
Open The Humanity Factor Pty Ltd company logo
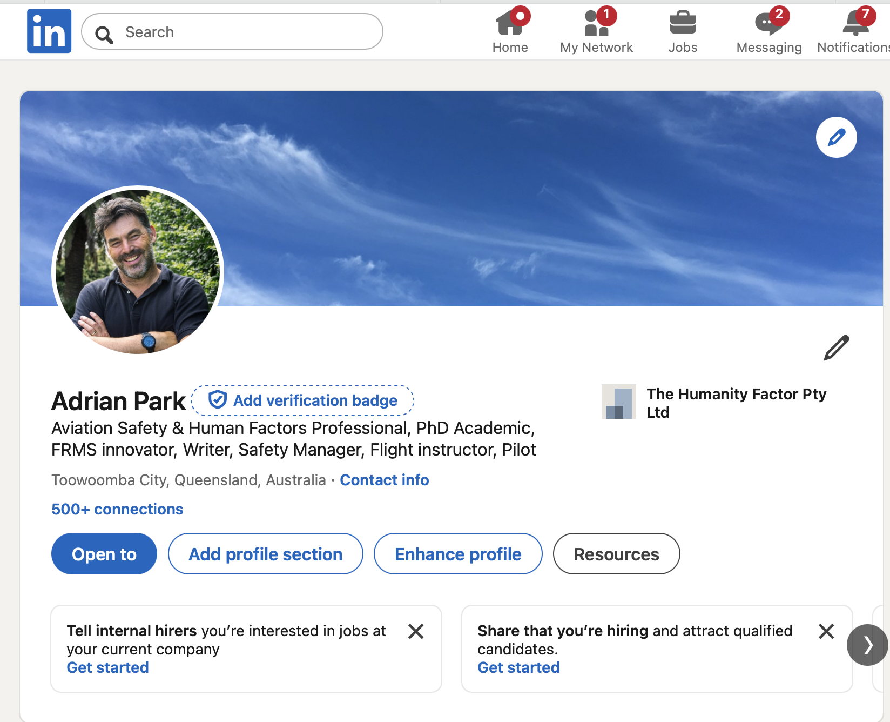point(619,402)
